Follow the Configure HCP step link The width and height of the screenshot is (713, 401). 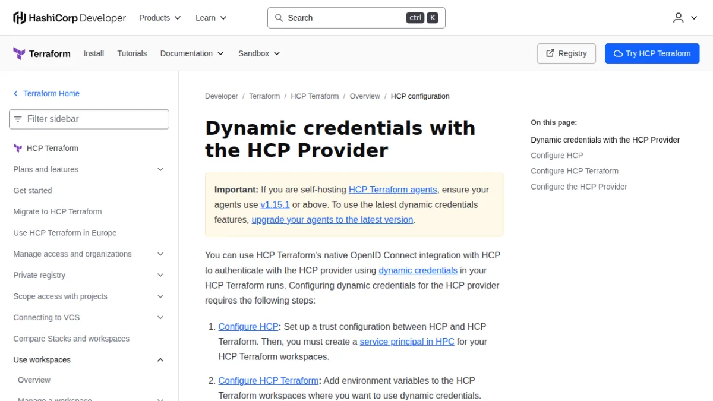[248, 327]
